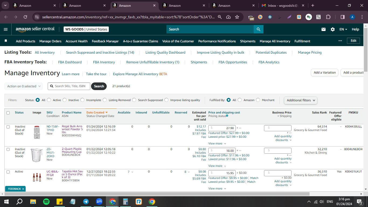Open Account Health

tap(77, 41)
